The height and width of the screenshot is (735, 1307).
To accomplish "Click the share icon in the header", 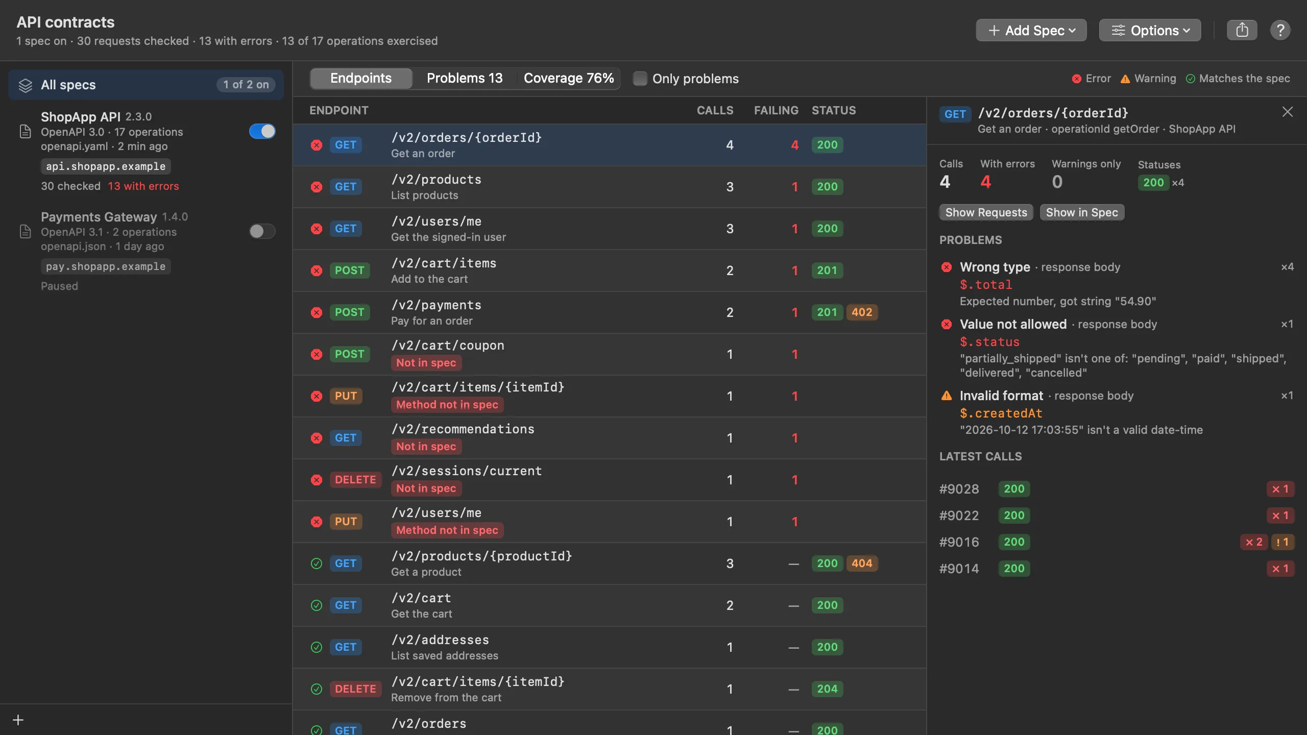I will pyautogui.click(x=1242, y=30).
